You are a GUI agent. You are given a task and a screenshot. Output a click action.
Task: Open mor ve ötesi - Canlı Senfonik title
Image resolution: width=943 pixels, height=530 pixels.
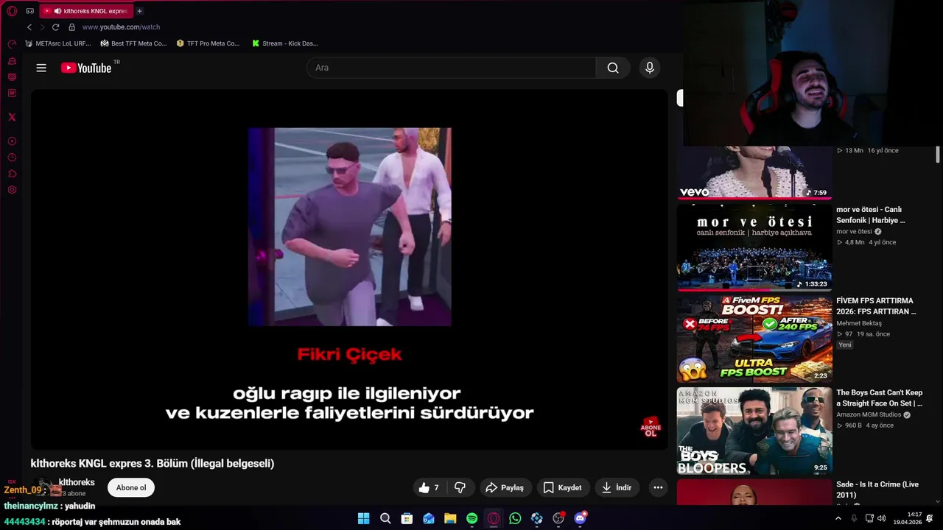point(871,215)
